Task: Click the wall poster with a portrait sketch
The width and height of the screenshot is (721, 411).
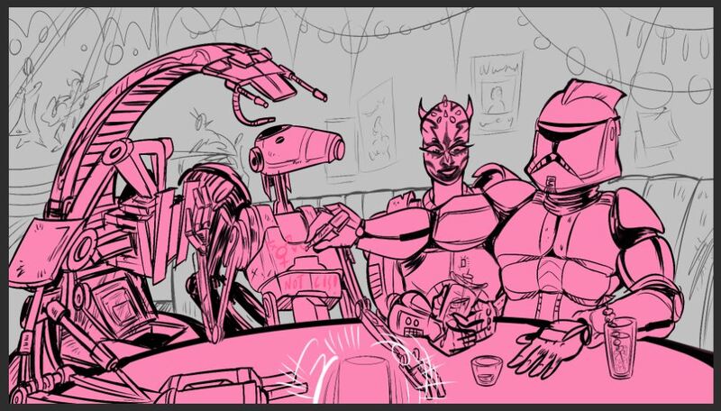Action: pyautogui.click(x=497, y=93)
